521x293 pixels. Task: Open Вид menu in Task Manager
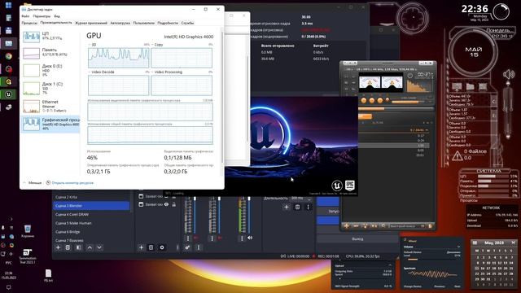[x=57, y=16]
